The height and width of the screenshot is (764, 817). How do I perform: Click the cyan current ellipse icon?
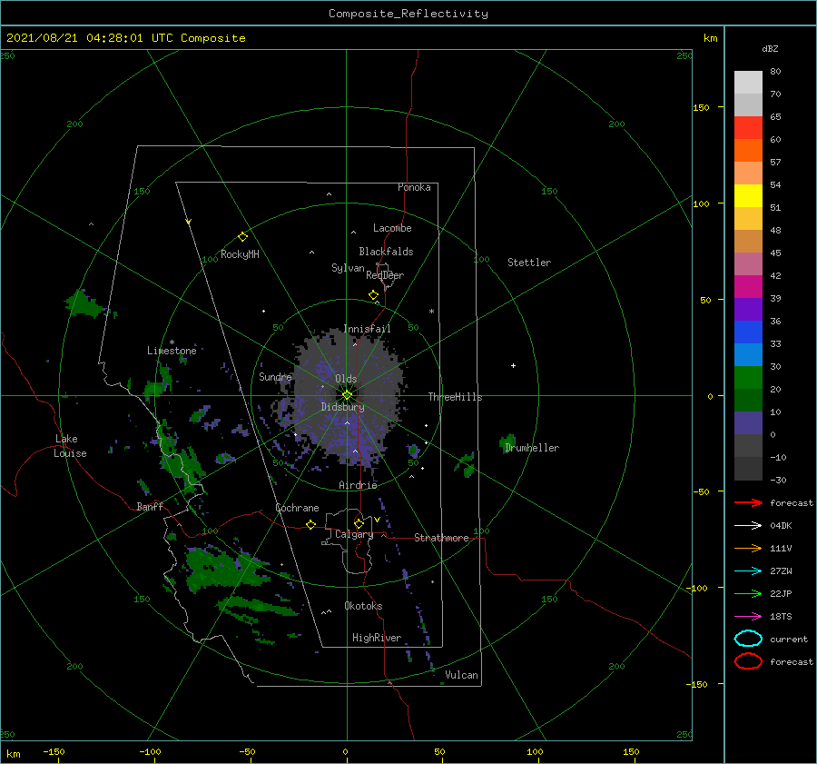pyautogui.click(x=748, y=639)
